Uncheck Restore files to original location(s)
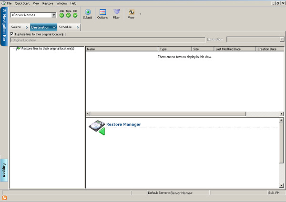The height and width of the screenshot is (202, 286). pyautogui.click(x=12, y=34)
